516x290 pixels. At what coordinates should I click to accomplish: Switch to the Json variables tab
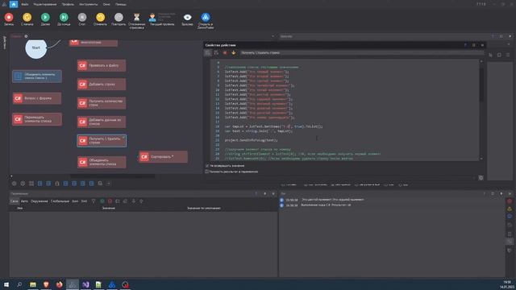coord(75,201)
